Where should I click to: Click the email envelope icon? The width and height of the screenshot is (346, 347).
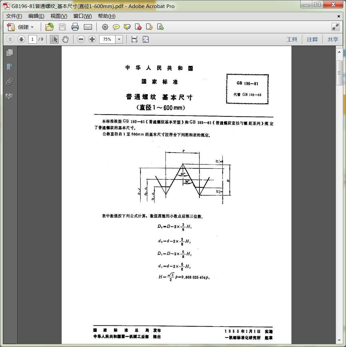[x=88, y=27]
